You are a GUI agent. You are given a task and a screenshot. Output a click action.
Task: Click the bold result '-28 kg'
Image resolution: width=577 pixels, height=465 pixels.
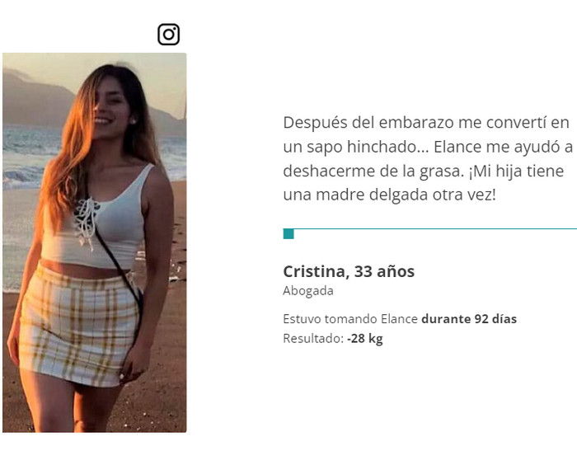click(365, 338)
